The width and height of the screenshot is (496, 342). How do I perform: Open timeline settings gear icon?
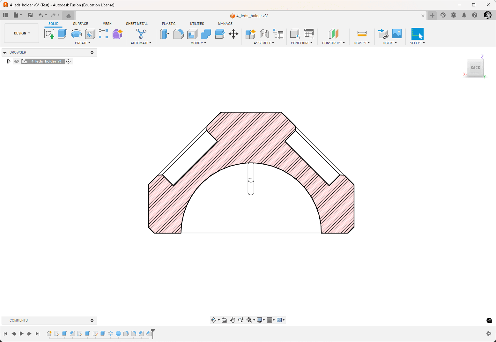(x=489, y=333)
